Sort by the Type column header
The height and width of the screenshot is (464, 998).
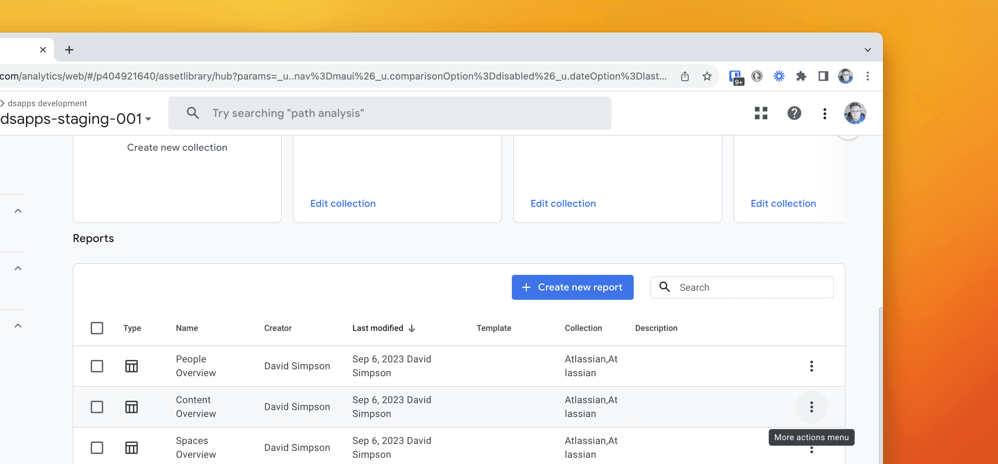tap(132, 328)
